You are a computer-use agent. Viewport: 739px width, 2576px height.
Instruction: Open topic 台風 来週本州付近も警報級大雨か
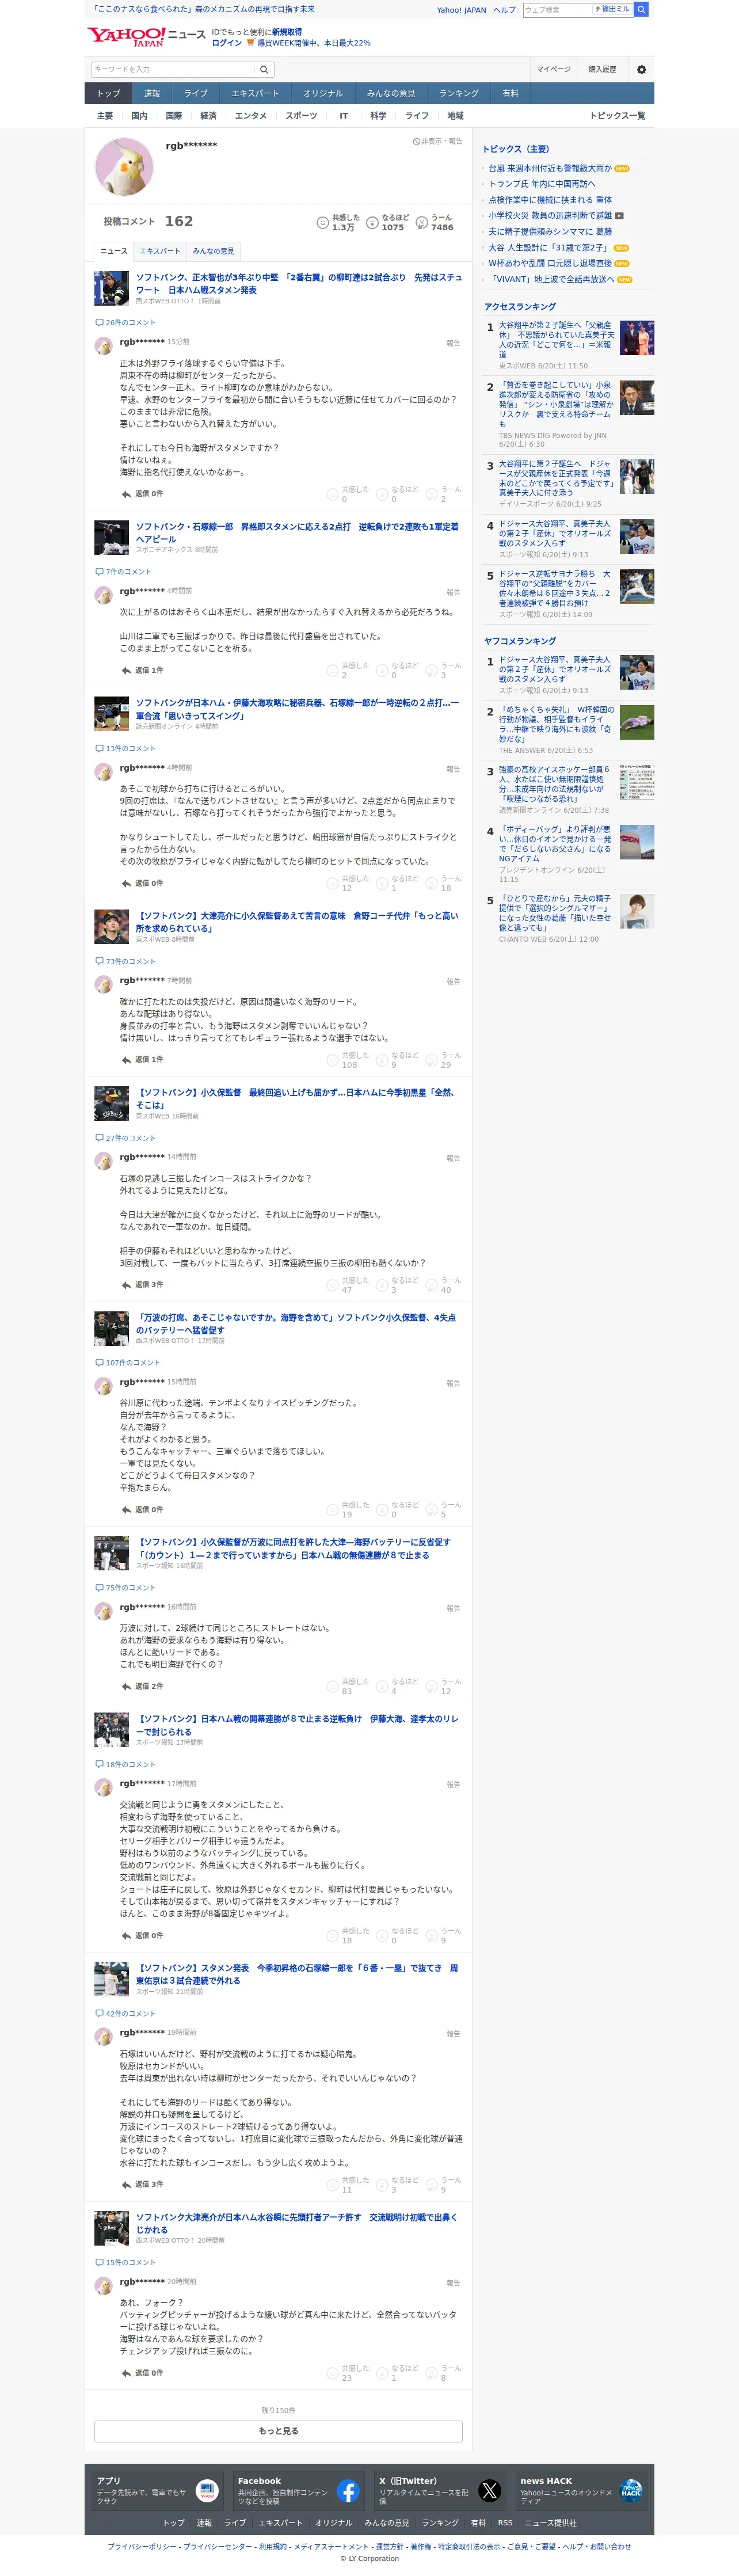tap(550, 169)
